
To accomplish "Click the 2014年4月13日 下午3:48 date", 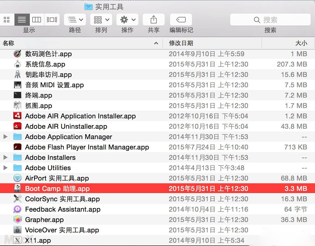I will (206, 168).
